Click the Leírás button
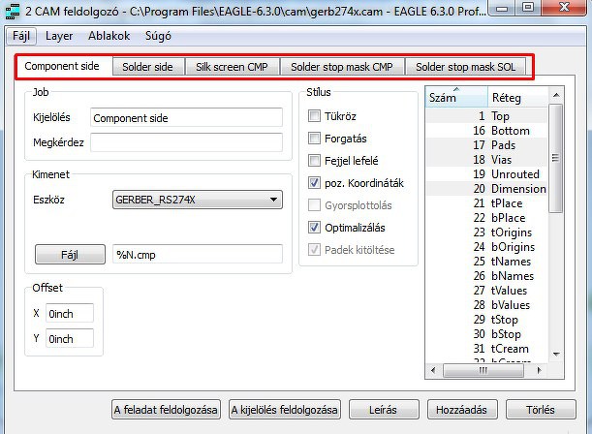592x434 pixels. pyautogui.click(x=384, y=410)
